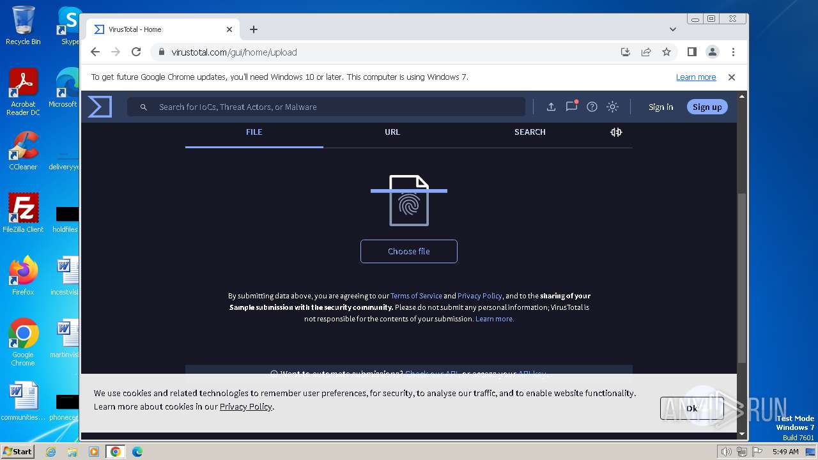
Task: Accept cookies with the Ok button
Action: (691, 408)
